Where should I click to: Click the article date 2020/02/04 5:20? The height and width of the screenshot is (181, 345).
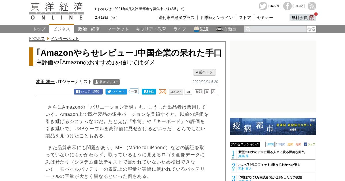tap(205, 82)
